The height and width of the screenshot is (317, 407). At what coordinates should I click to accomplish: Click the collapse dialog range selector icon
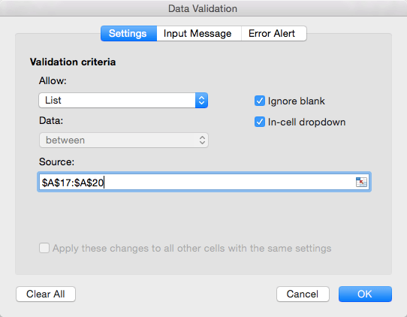(361, 182)
